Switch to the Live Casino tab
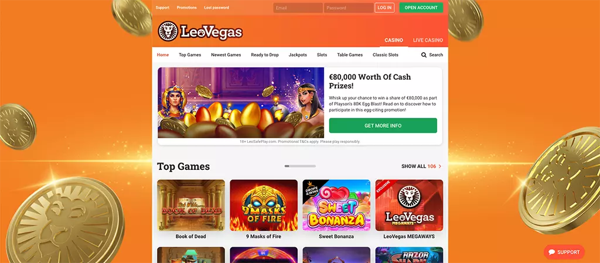The width and height of the screenshot is (600, 263). point(428,40)
